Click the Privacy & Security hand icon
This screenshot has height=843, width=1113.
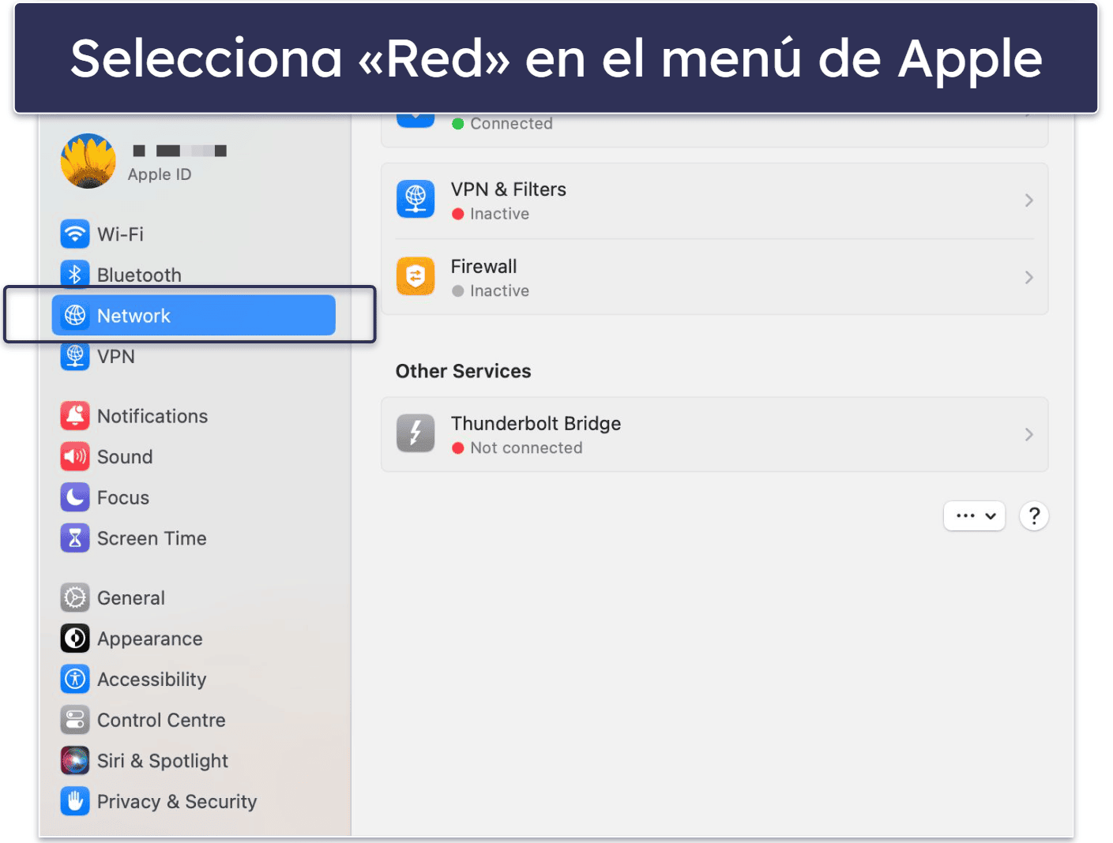coord(75,801)
